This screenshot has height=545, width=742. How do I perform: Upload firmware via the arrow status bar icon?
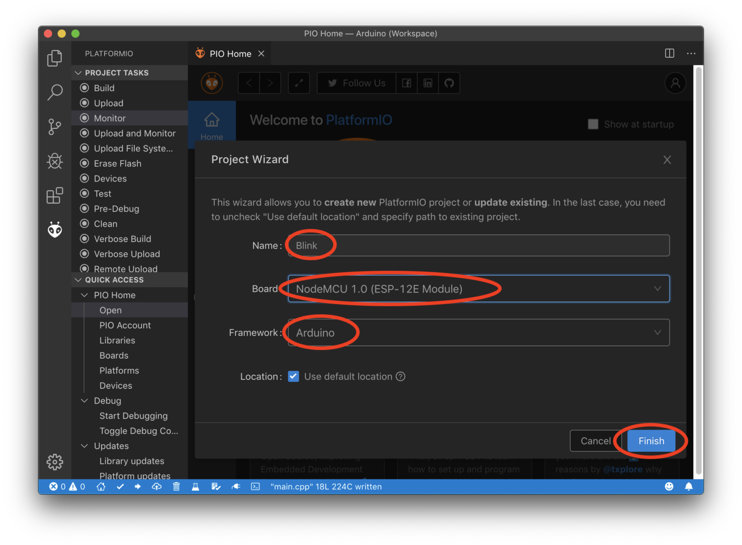coord(138,487)
